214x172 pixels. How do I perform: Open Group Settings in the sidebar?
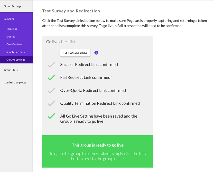[x=13, y=6]
